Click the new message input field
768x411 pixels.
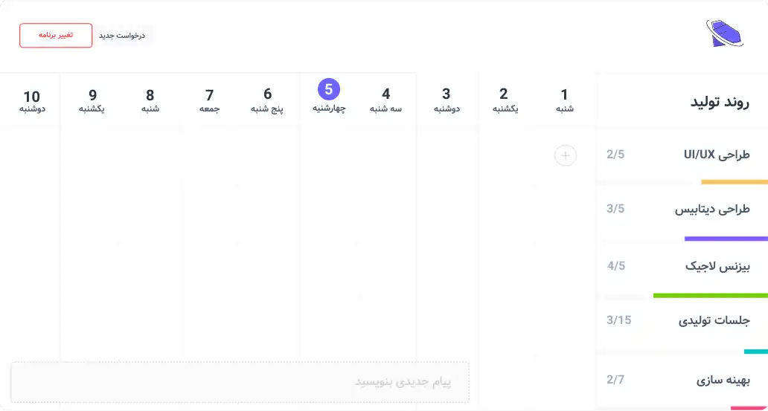[x=240, y=382]
